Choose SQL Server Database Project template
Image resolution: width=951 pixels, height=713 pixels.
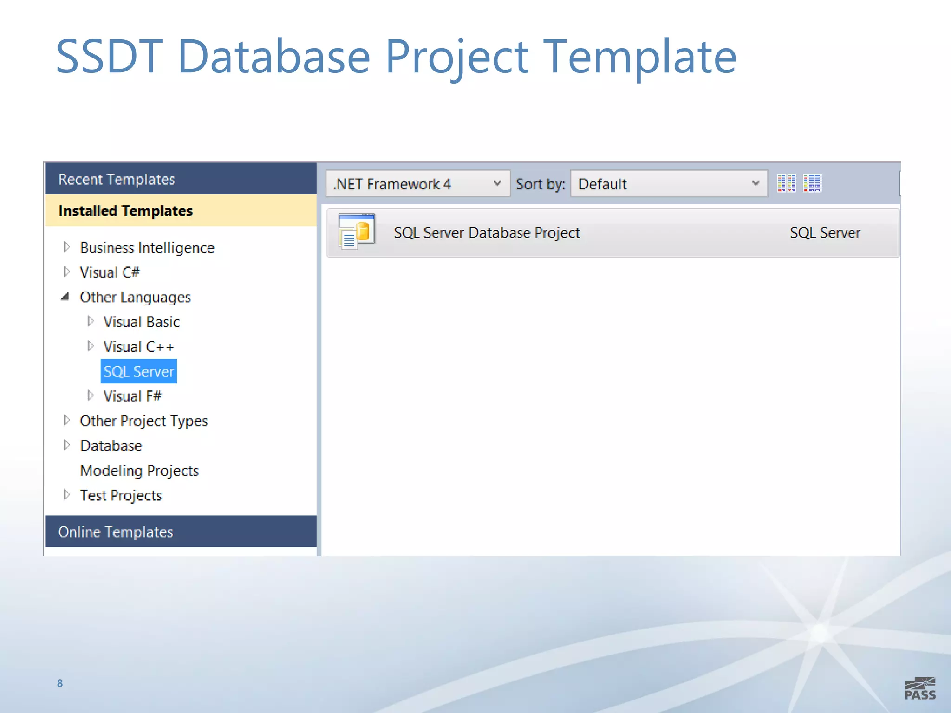[x=613, y=233]
